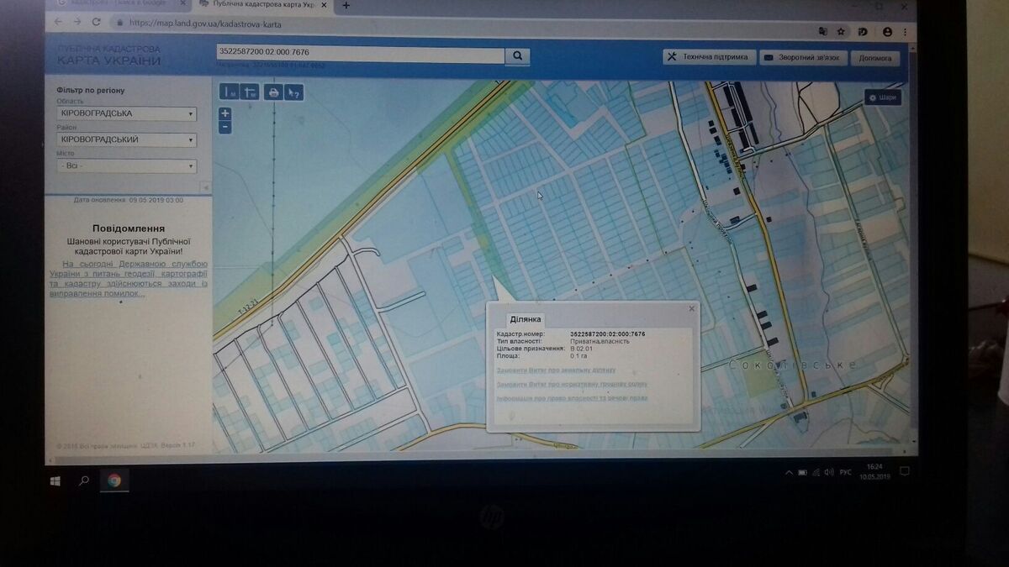Zoom out with the minus button

(x=225, y=127)
